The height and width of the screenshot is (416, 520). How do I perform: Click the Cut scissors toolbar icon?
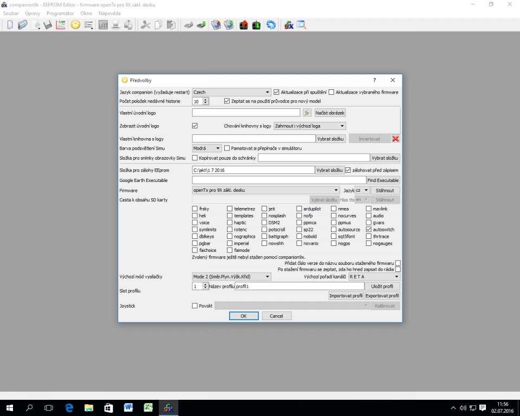click(145, 25)
